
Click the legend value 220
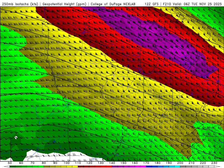203,163
